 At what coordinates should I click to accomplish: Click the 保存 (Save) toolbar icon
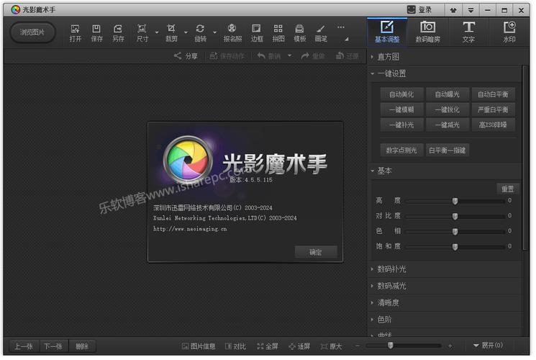click(96, 32)
